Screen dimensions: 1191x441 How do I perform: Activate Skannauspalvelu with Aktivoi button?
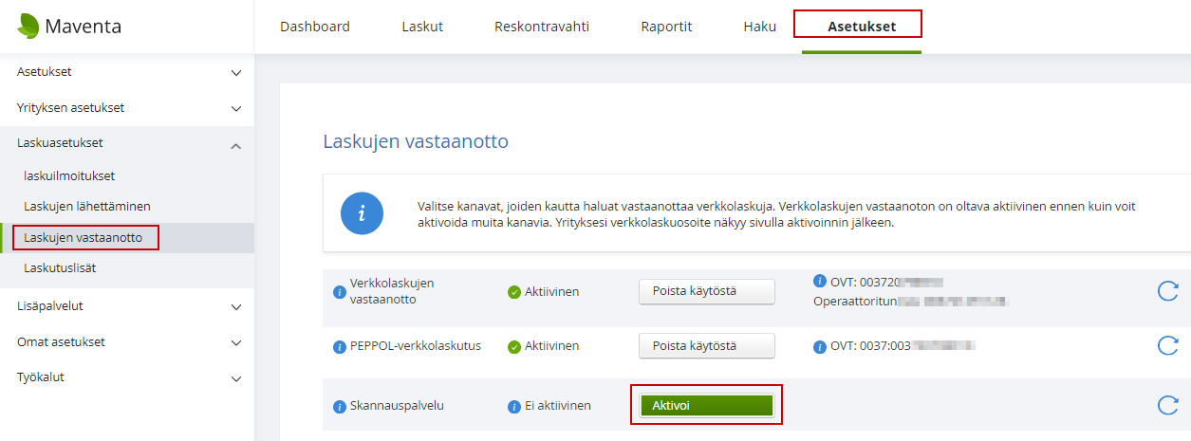click(x=706, y=406)
